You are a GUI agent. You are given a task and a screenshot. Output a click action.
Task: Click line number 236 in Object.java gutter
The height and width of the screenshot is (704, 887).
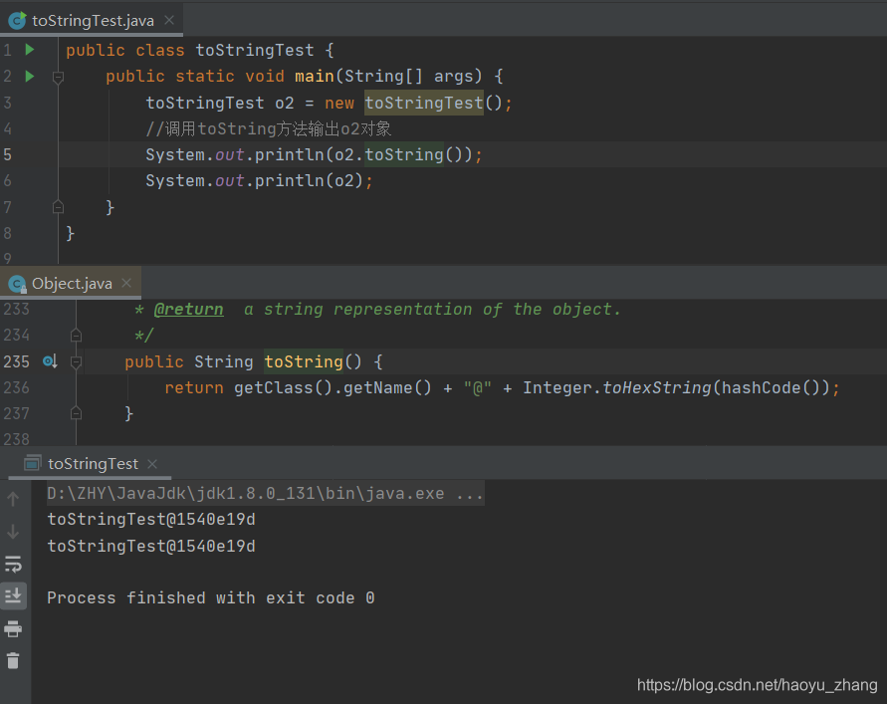[16, 387]
